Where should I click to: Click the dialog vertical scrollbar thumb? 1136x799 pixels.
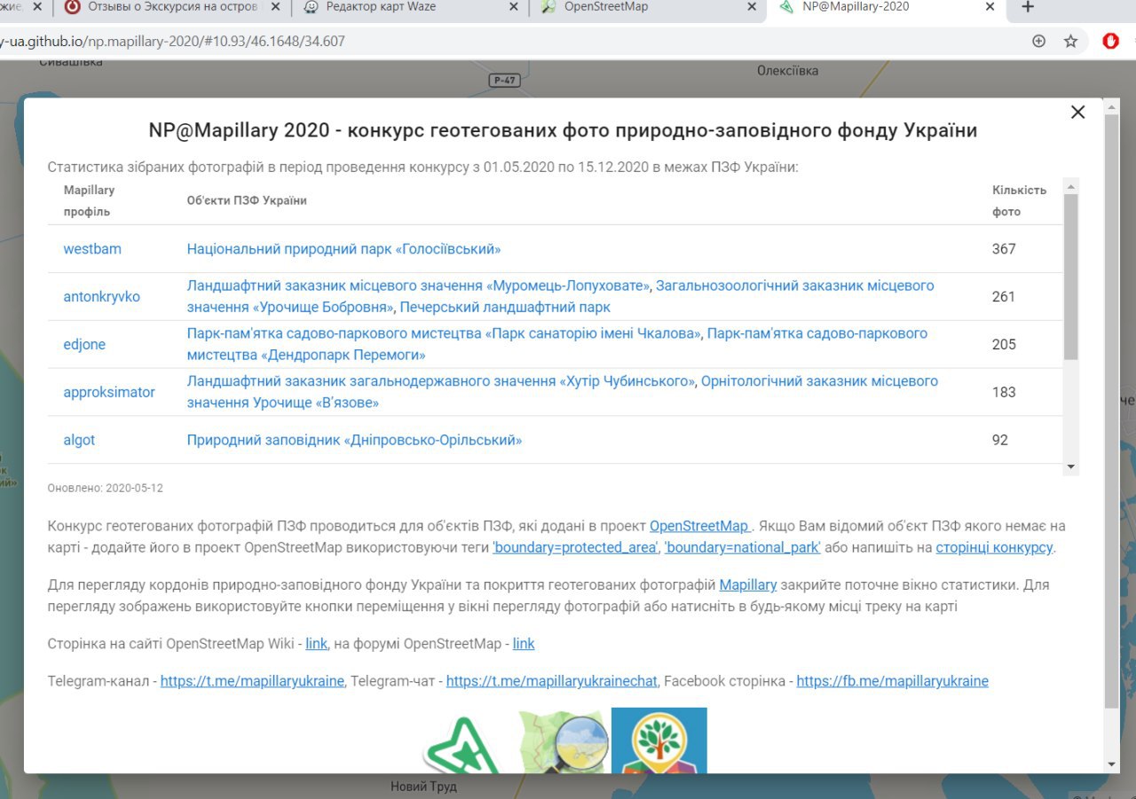coord(1112,411)
